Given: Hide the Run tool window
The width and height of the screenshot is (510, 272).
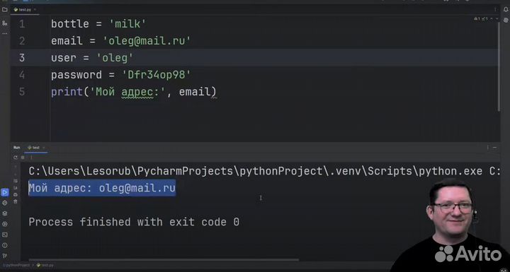Looking at the screenshot, I should (495, 148).
